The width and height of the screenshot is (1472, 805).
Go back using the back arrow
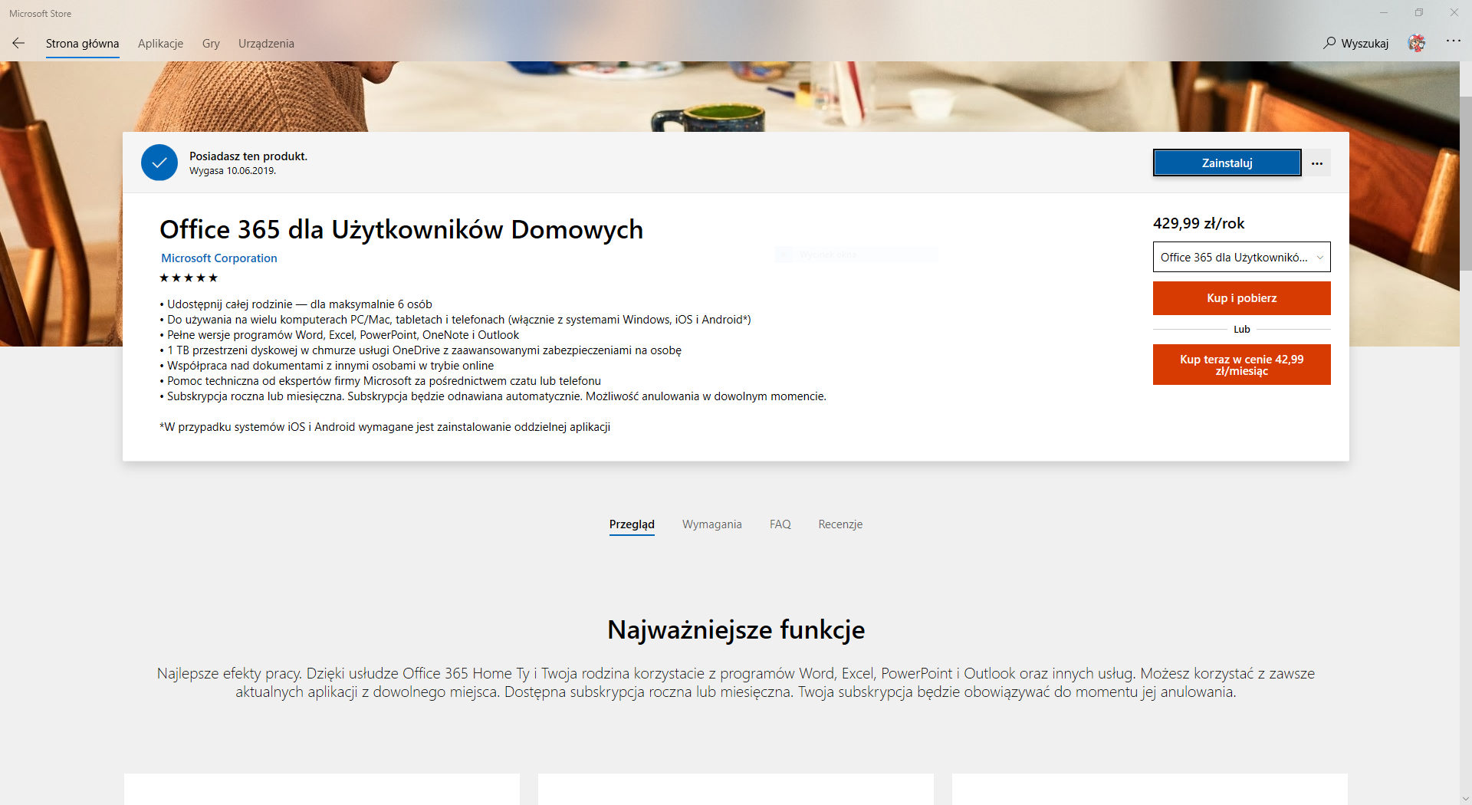tap(18, 43)
